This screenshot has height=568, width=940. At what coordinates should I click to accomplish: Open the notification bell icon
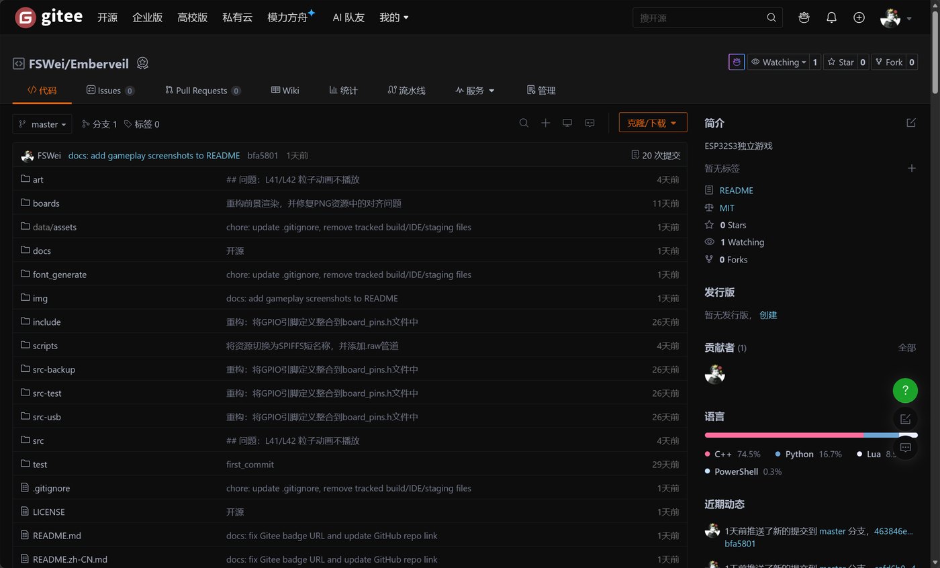[x=831, y=17]
